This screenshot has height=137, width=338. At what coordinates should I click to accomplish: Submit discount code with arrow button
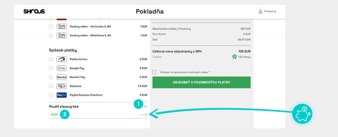pos(143,115)
